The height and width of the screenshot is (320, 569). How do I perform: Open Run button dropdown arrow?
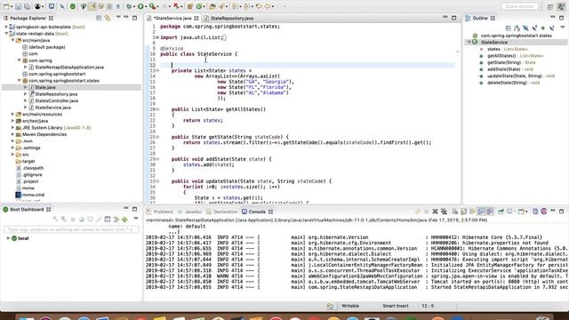[147, 6]
